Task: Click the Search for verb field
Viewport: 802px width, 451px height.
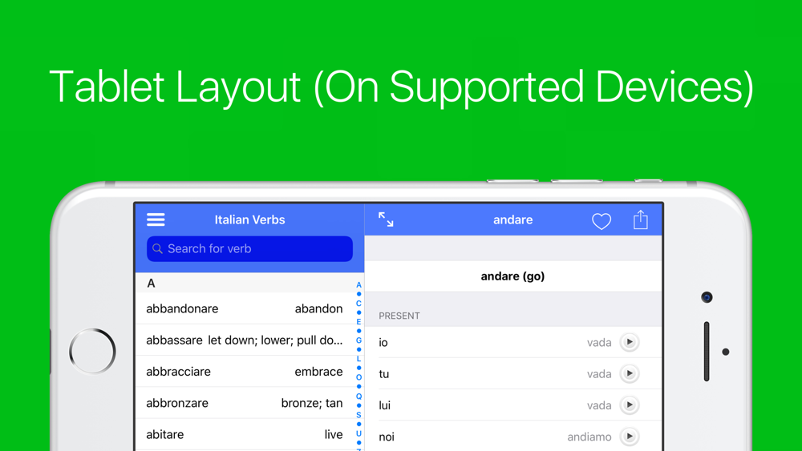Action: coord(249,249)
